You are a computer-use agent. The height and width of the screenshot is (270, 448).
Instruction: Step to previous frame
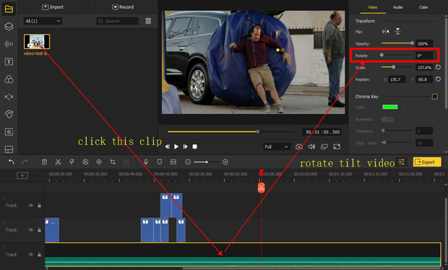point(167,146)
